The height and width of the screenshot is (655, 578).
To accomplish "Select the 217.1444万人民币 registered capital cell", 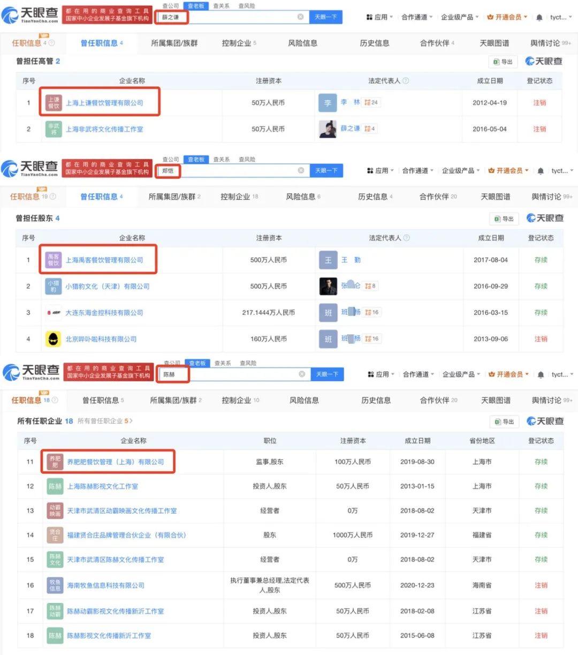I will coord(269,313).
